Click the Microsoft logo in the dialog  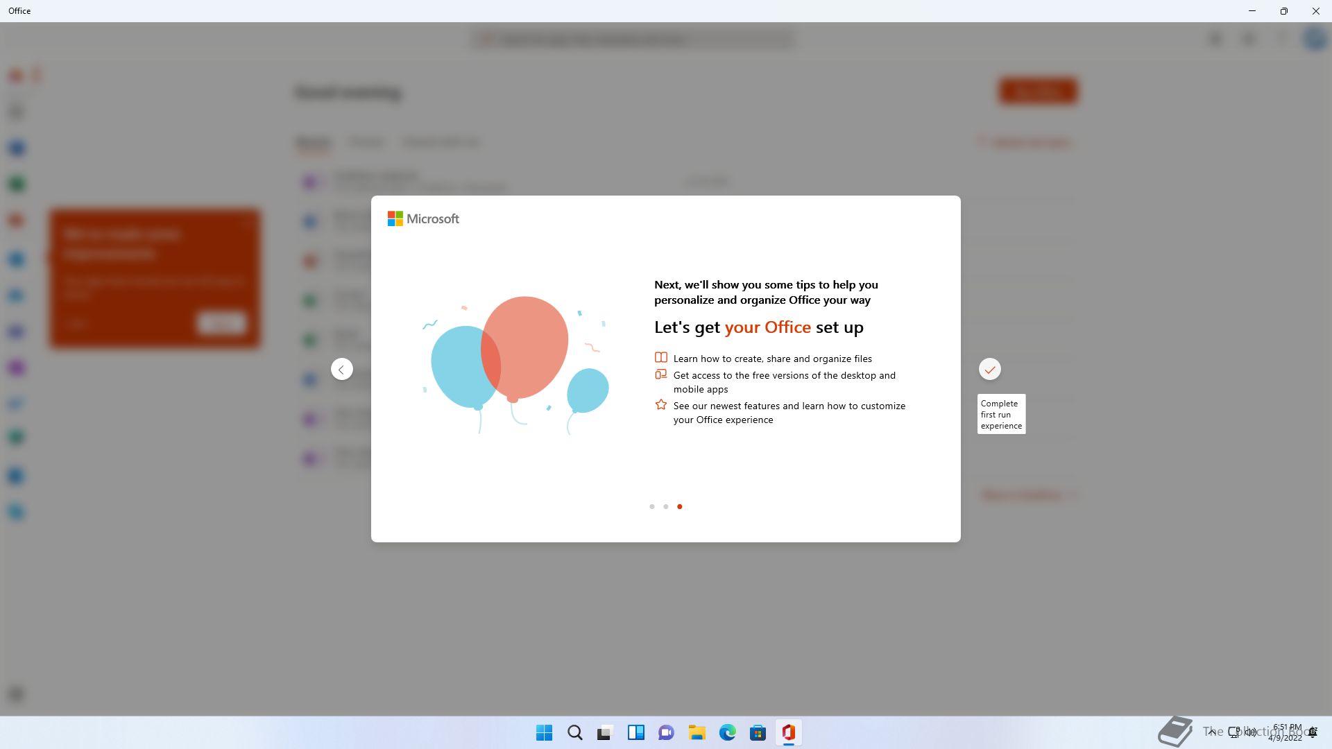[x=423, y=219]
